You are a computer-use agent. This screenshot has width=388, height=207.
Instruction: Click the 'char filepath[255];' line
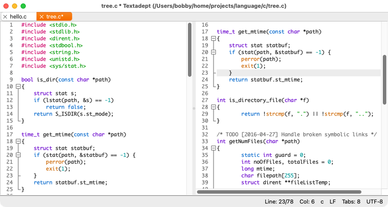click(270, 176)
